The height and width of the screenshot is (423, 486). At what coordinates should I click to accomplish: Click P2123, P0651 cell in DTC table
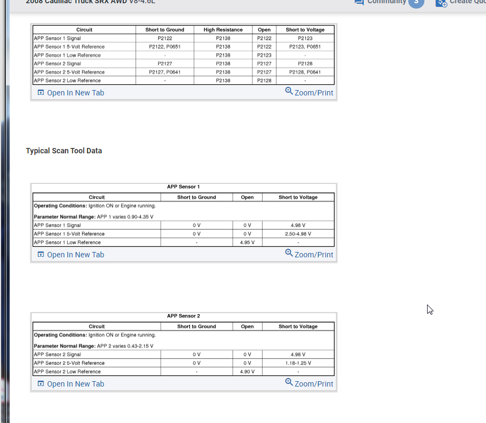[x=305, y=47]
